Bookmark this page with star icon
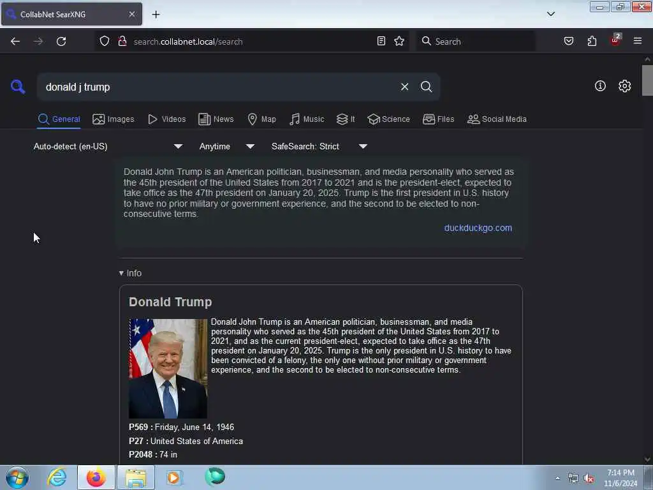The height and width of the screenshot is (490, 653). [x=399, y=41]
